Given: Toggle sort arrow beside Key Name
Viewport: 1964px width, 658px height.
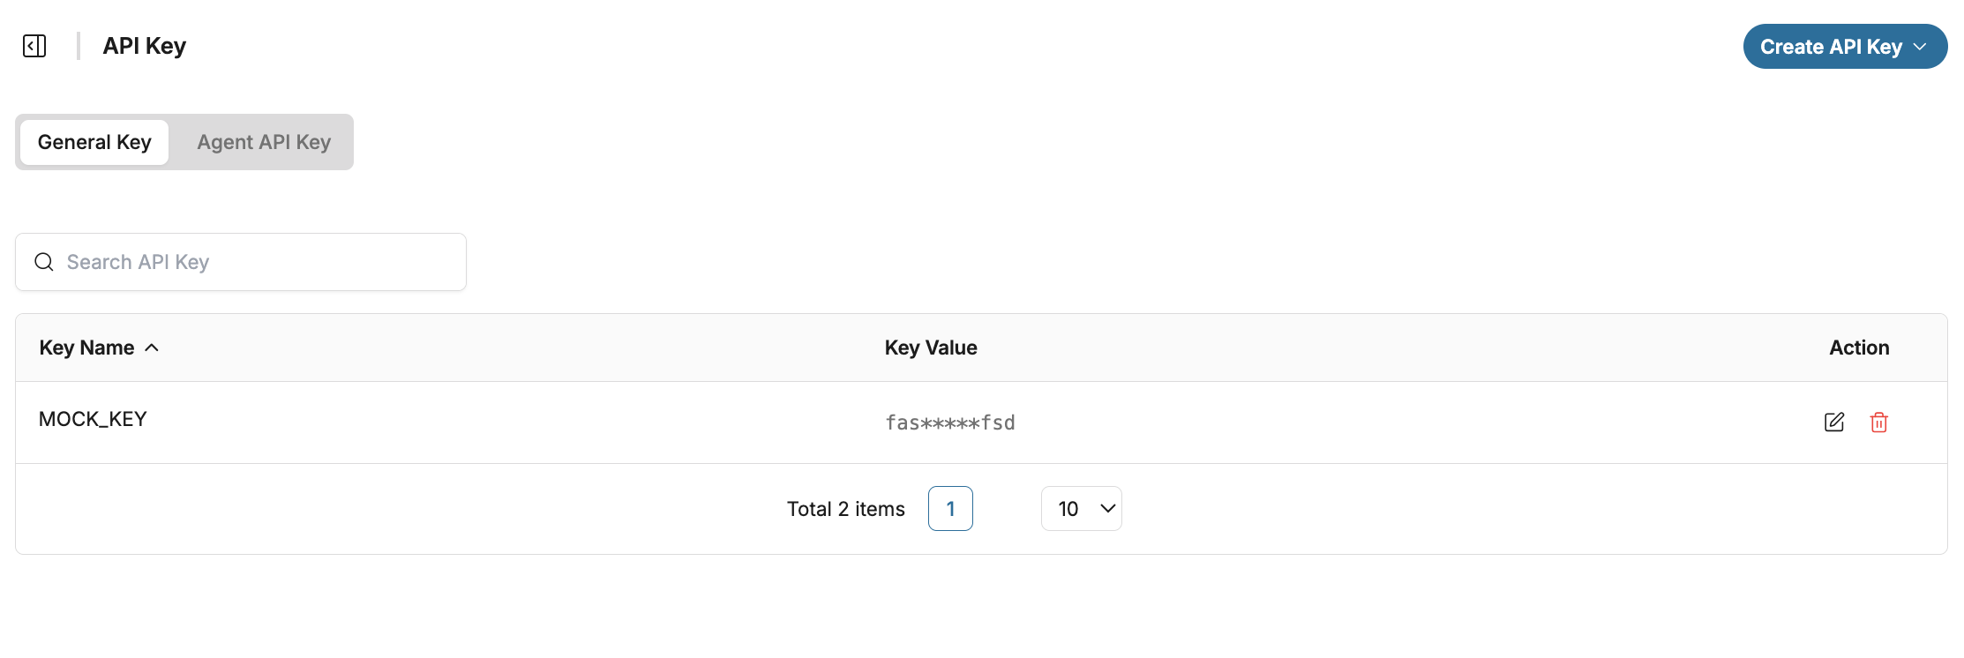Looking at the screenshot, I should [152, 348].
